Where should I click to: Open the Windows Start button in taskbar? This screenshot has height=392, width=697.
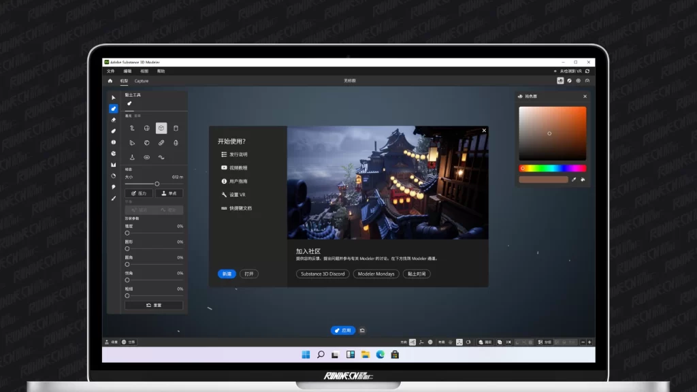(x=305, y=354)
